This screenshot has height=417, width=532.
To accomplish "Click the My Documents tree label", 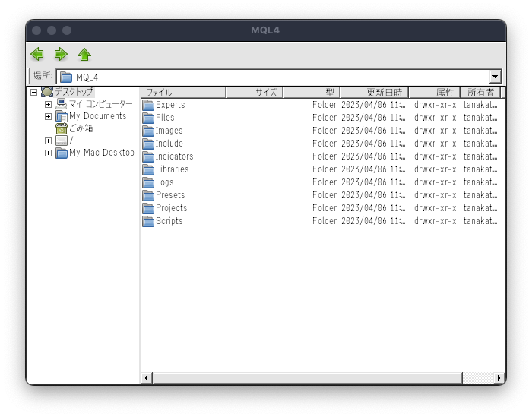I will [x=98, y=116].
